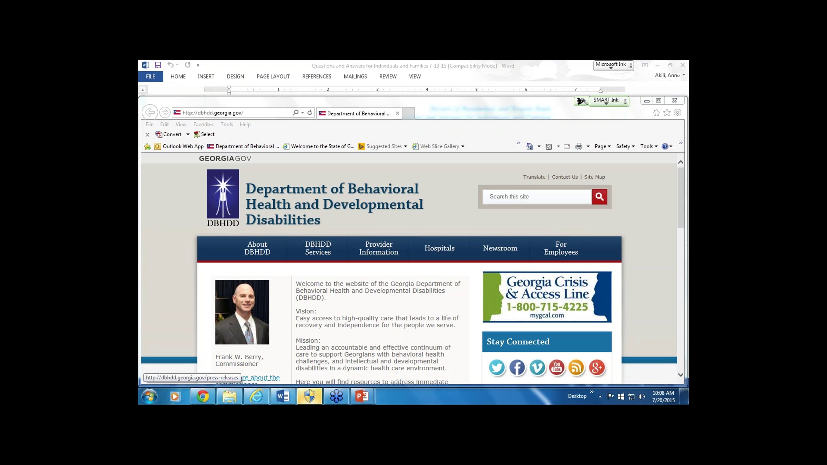Open the Vimeo icon under Stay Connected
The image size is (827, 465).
[x=537, y=368]
